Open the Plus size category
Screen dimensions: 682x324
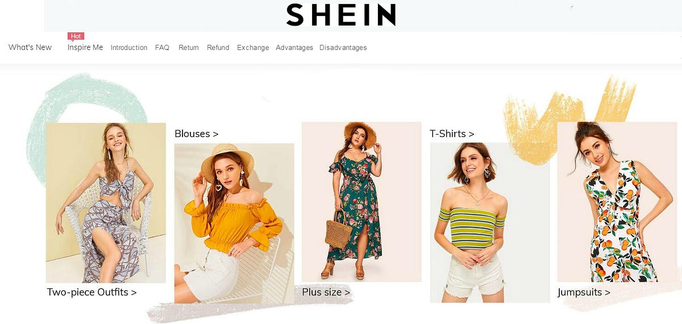(x=326, y=292)
